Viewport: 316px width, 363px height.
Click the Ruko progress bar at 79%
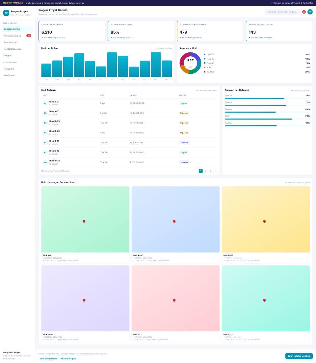tap(267, 119)
